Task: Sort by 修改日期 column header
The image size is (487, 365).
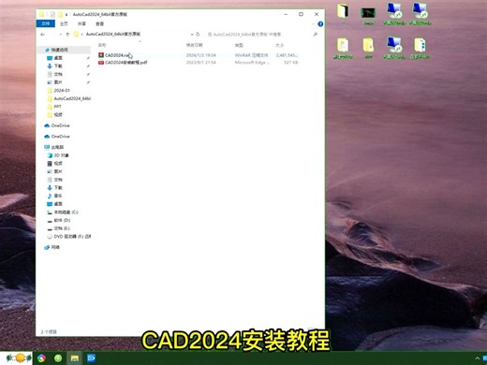Action: [x=195, y=45]
